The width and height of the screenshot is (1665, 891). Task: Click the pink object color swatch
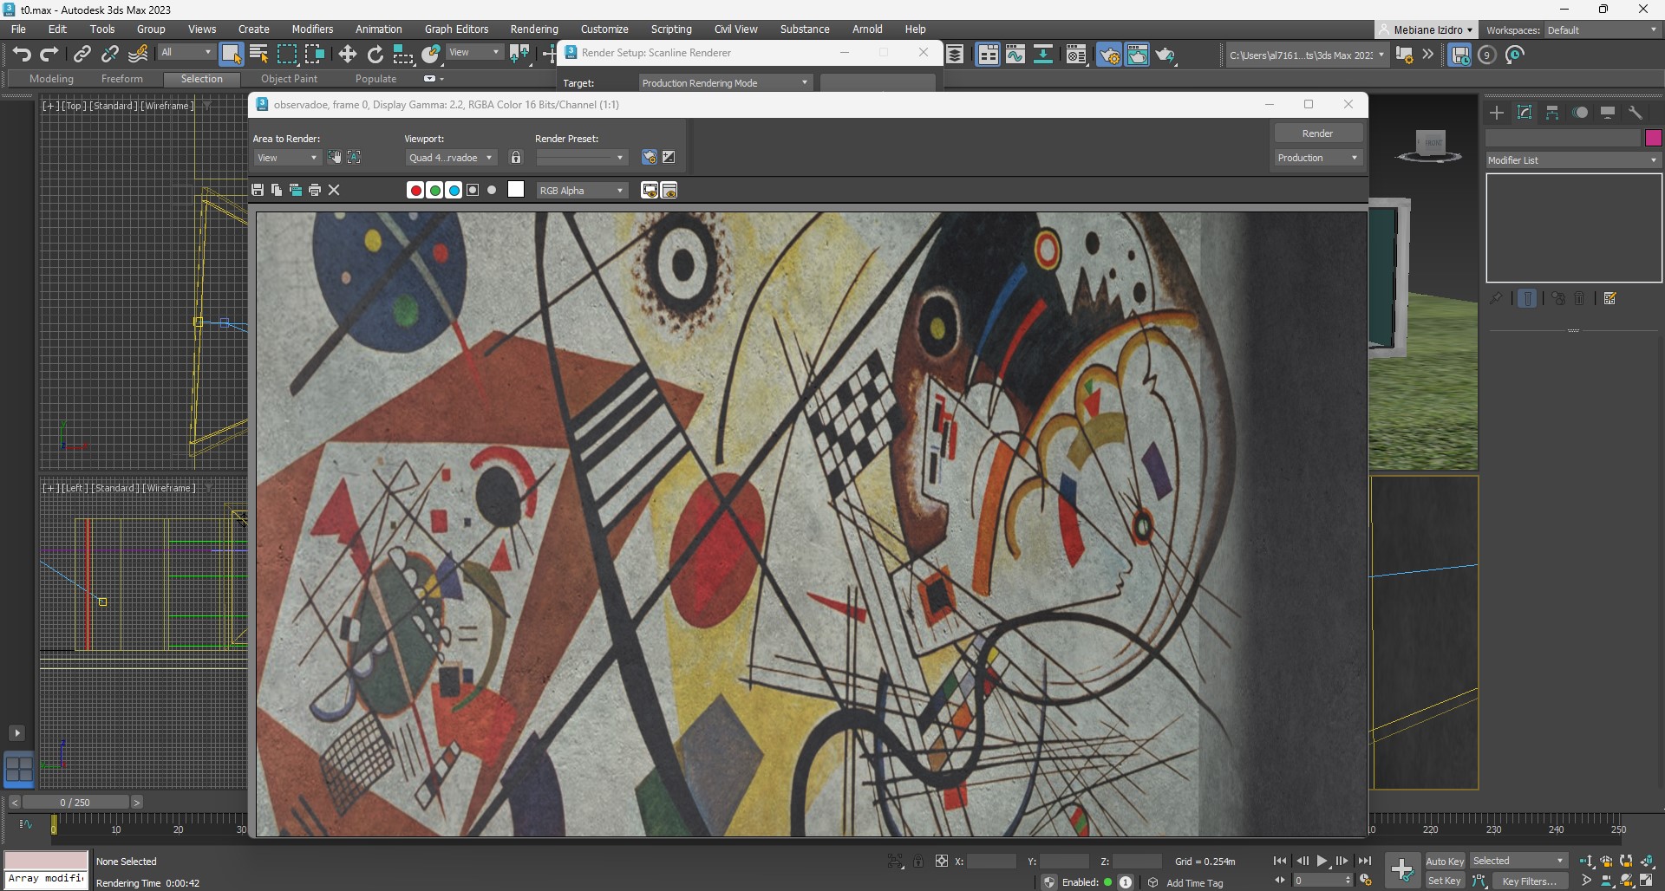pos(1654,138)
